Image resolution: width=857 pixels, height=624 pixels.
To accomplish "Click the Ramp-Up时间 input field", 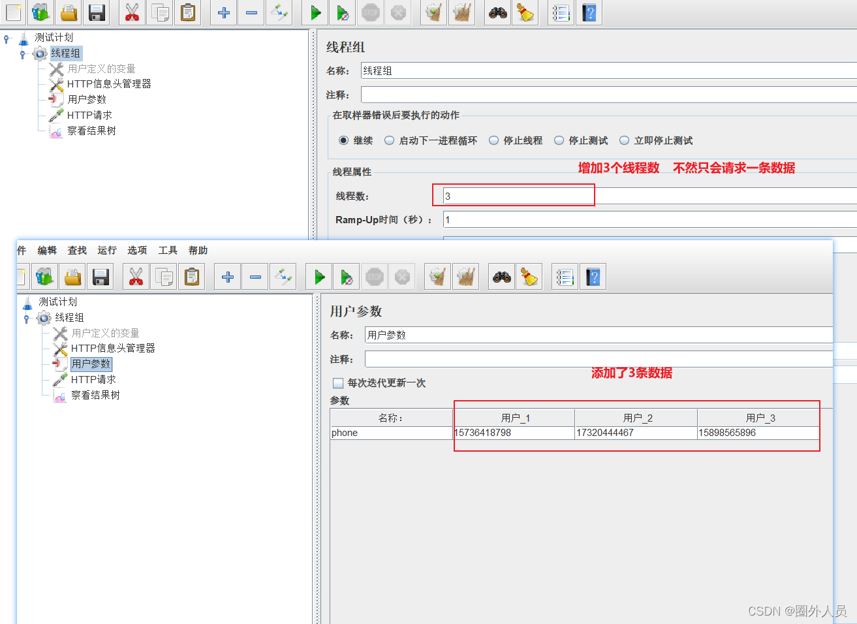I will (x=650, y=219).
